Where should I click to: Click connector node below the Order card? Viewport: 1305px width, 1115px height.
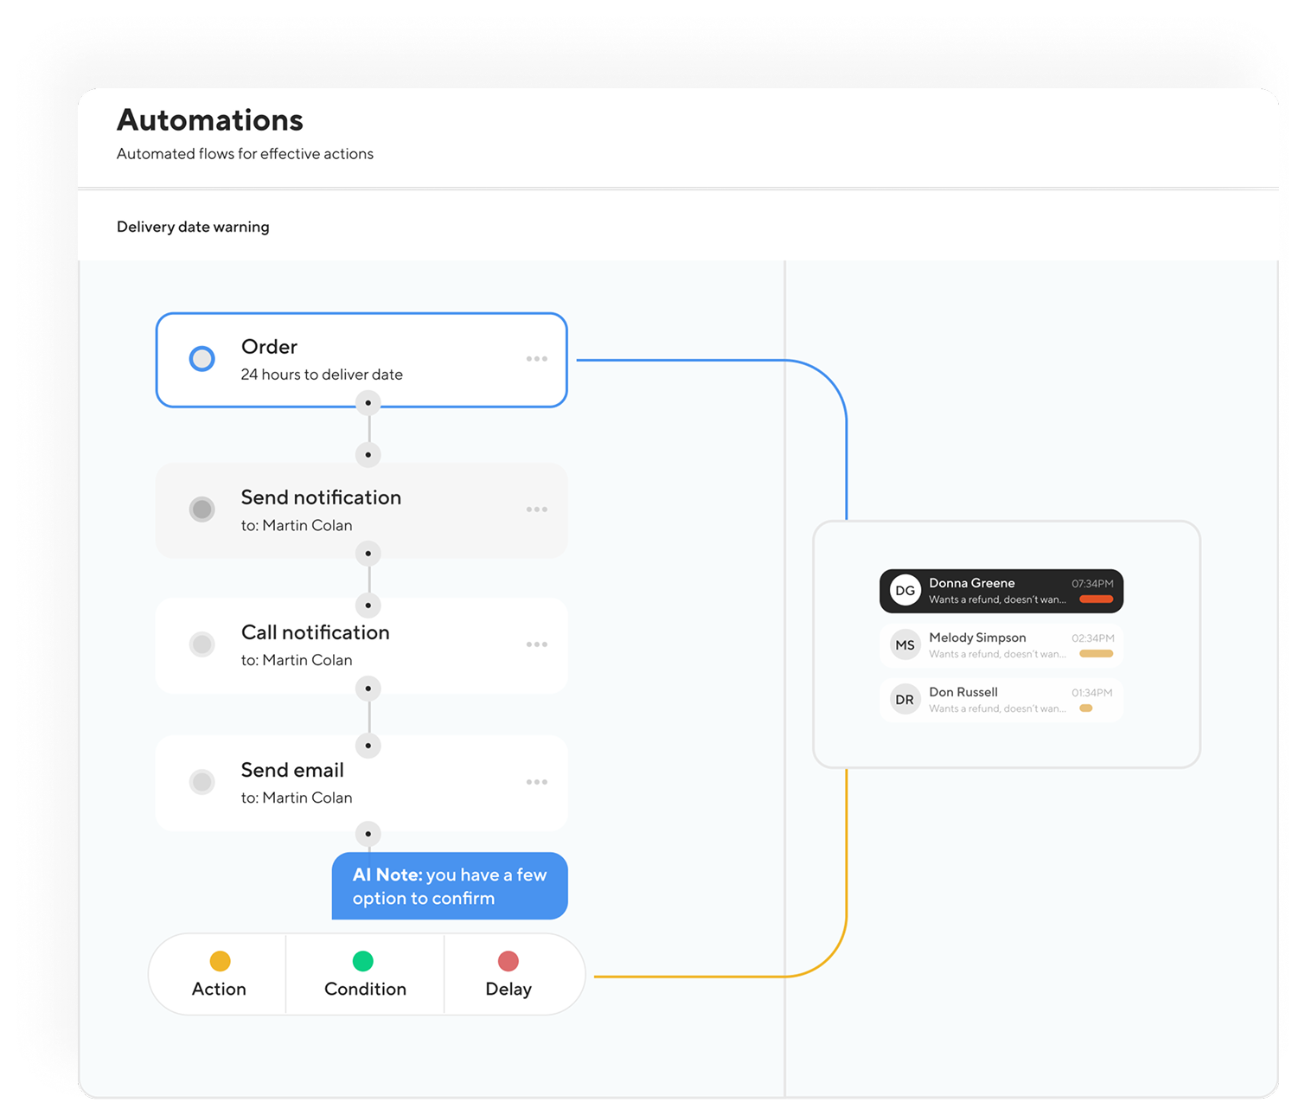coord(368,403)
